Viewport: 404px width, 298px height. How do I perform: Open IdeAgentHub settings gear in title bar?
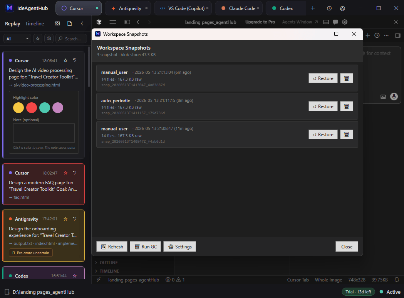(342, 8)
